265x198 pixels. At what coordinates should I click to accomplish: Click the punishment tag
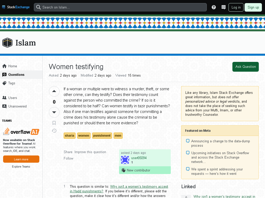pos(102,136)
